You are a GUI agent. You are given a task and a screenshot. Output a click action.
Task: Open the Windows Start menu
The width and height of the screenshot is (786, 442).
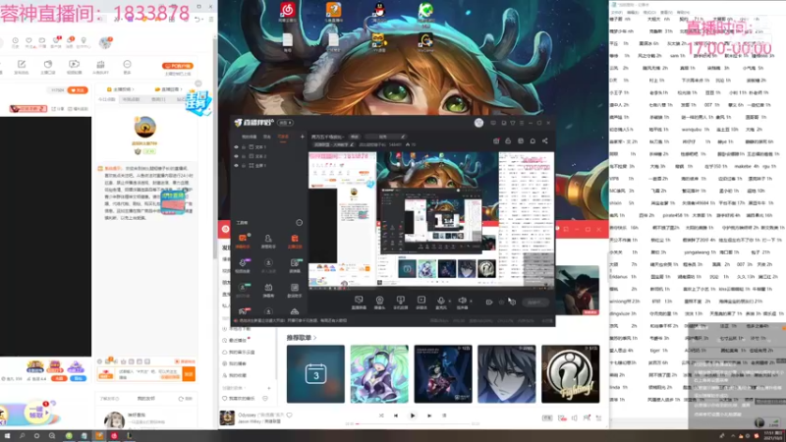coord(7,436)
